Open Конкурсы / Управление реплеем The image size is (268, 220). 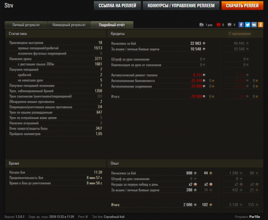181,5
